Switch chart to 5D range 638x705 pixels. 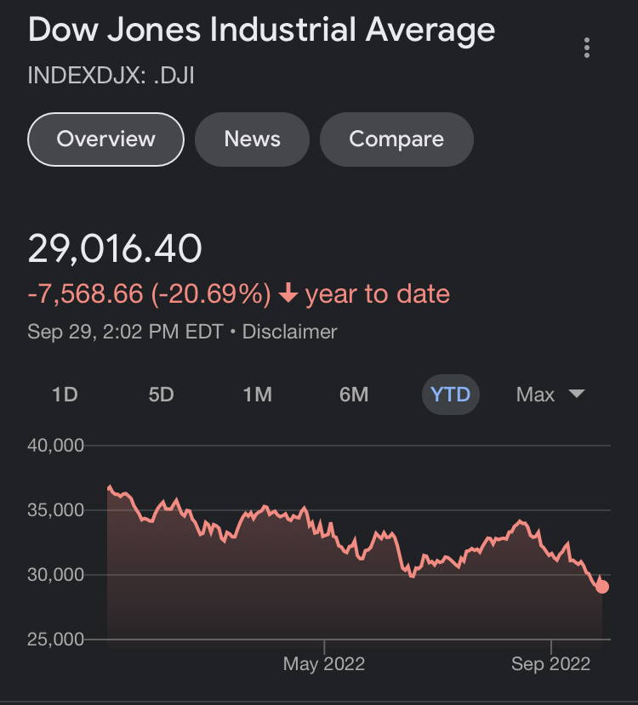161,395
